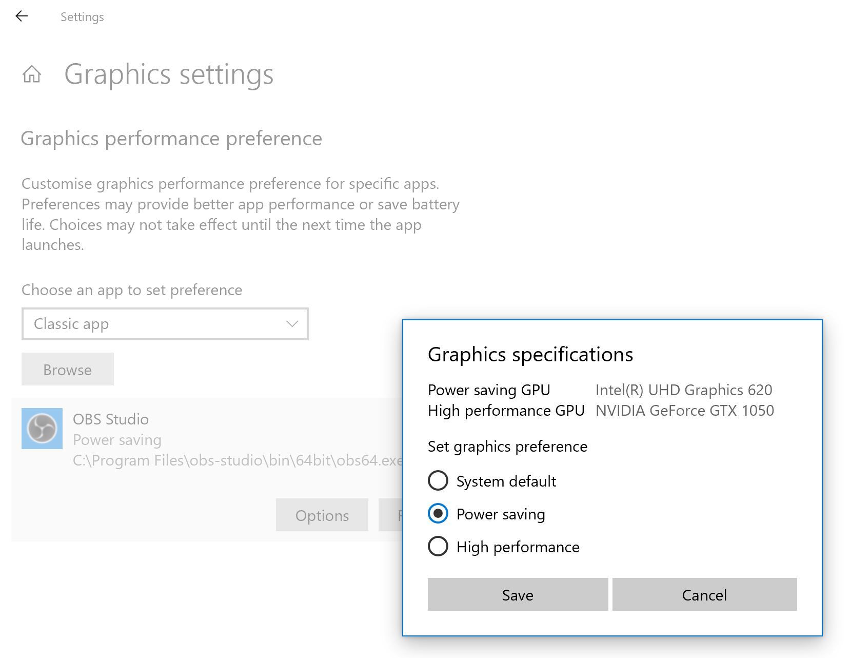Click the Settings label in the title bar

click(82, 16)
